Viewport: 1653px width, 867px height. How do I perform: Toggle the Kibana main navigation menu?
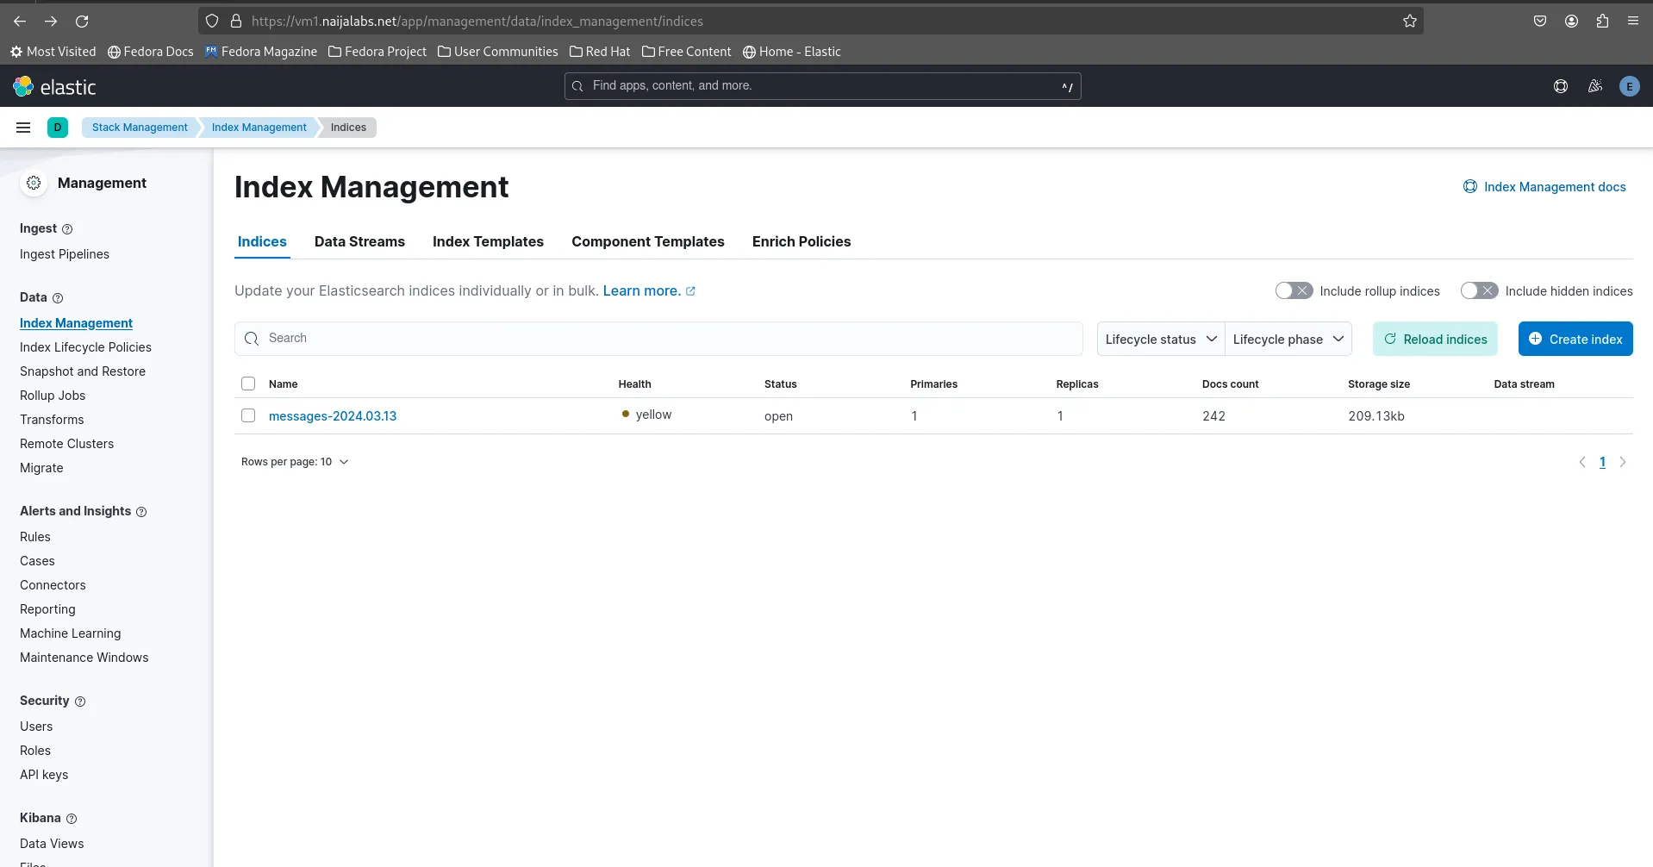23,128
